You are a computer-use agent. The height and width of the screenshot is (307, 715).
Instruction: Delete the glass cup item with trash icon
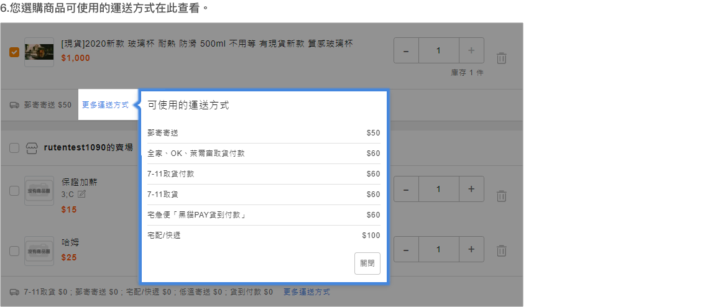pyautogui.click(x=501, y=58)
